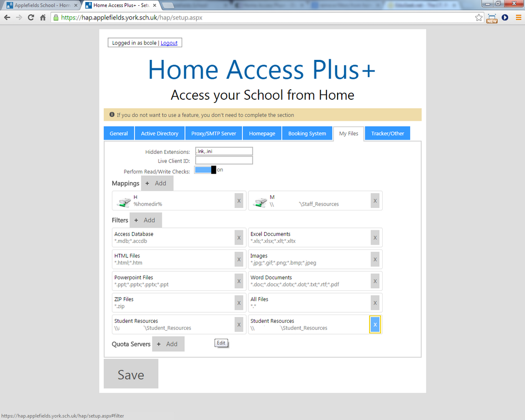Click the Logout link
Screen dimensions: 525x420
pyautogui.click(x=169, y=43)
